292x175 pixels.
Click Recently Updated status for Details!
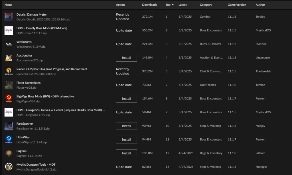123,17
